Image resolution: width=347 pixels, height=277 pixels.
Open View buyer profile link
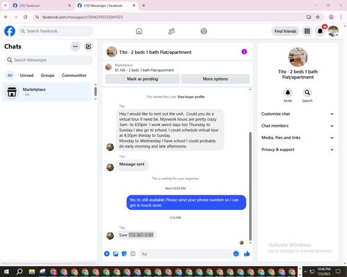191,97
